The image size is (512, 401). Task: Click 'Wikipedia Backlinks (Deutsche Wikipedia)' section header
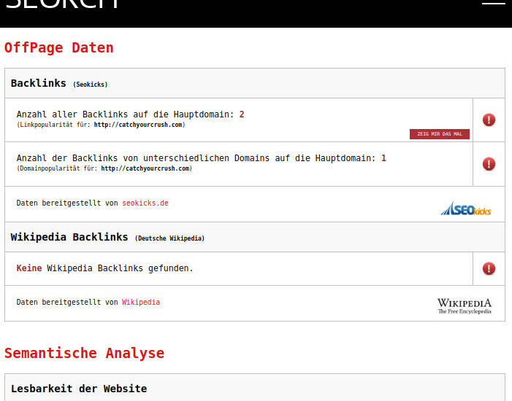pos(255,237)
